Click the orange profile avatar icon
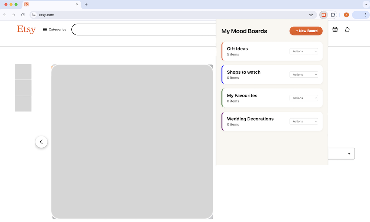This screenshot has height=222, width=370. pos(346,15)
